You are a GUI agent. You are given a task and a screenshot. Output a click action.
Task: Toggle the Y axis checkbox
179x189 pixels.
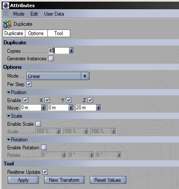[69, 100]
